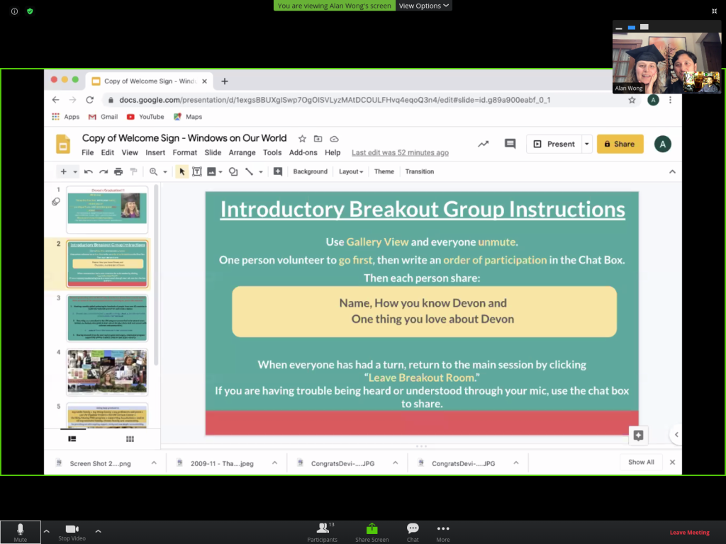
Task: Click the green Share Screen icon
Action: click(x=372, y=529)
